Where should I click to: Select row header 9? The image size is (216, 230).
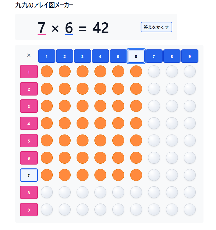pos(29,210)
